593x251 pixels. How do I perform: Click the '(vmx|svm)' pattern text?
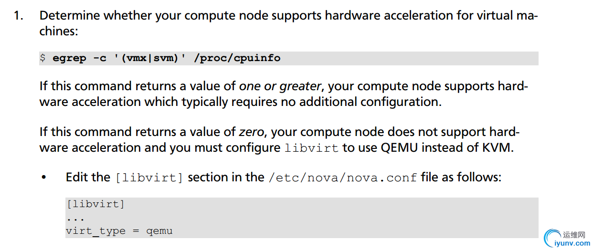tap(150, 58)
